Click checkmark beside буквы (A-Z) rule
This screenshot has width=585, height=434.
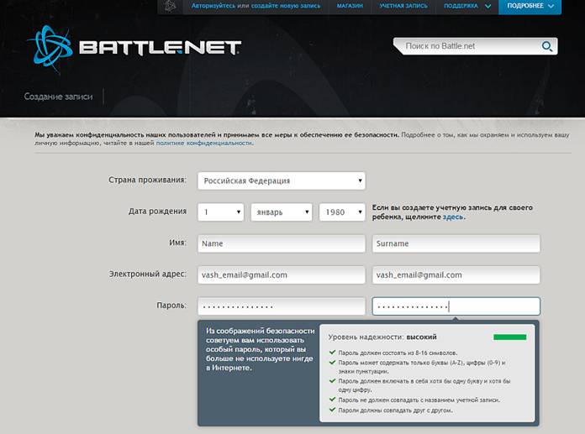332,362
